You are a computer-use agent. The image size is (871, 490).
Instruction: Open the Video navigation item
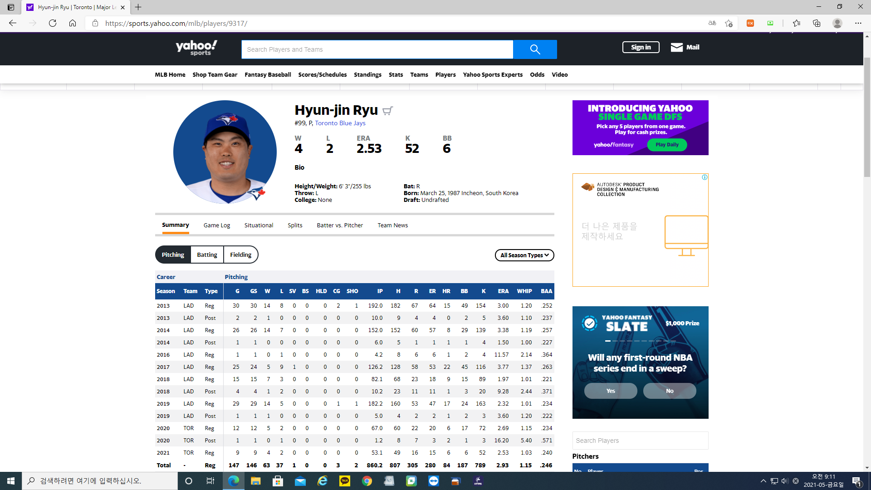tap(559, 74)
